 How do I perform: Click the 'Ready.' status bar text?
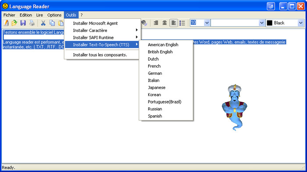point(8,168)
